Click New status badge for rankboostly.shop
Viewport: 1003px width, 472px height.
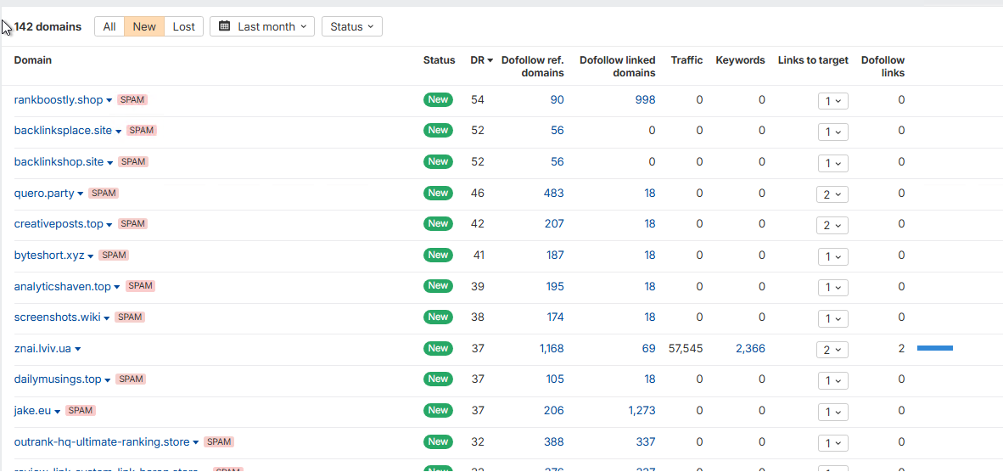(438, 99)
